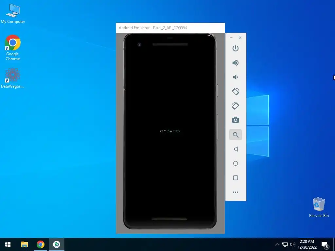Image resolution: width=335 pixels, height=251 pixels.
Task: Rotate the emulator left
Action: 236,92
